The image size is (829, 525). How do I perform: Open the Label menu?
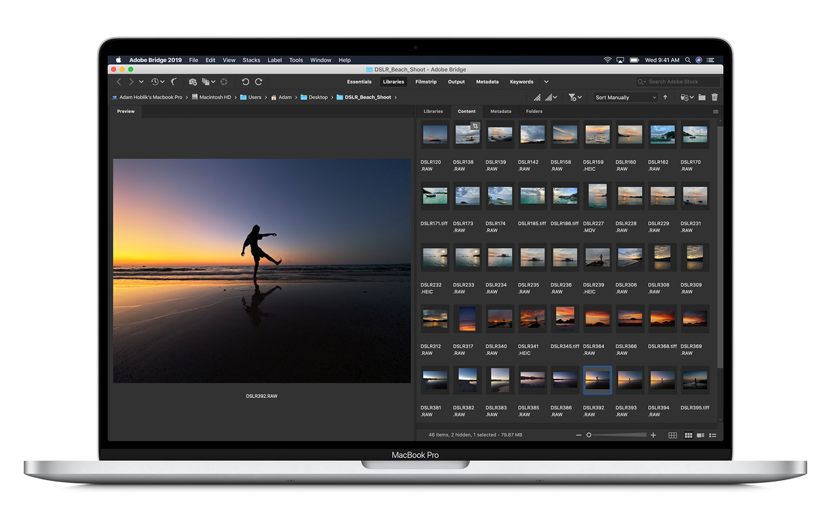[275, 60]
